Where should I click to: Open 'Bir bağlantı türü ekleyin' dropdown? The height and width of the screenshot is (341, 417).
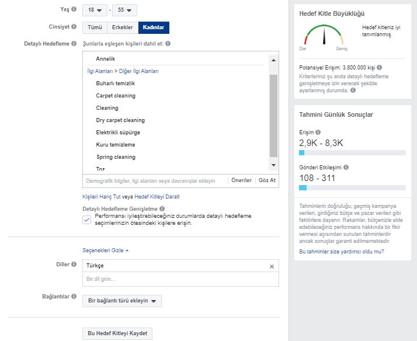(x=122, y=301)
